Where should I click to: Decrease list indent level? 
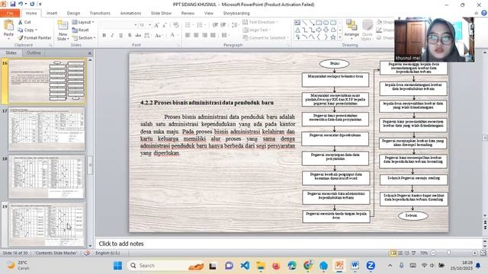point(215,25)
